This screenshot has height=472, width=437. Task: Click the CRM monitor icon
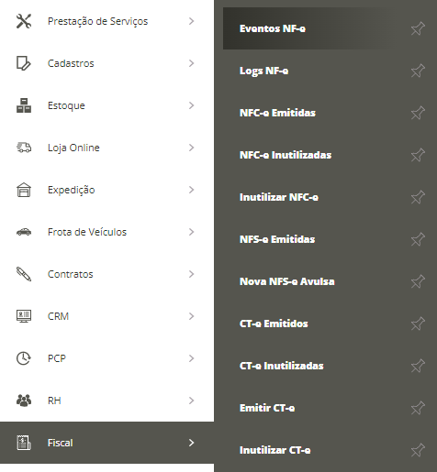[x=24, y=316]
